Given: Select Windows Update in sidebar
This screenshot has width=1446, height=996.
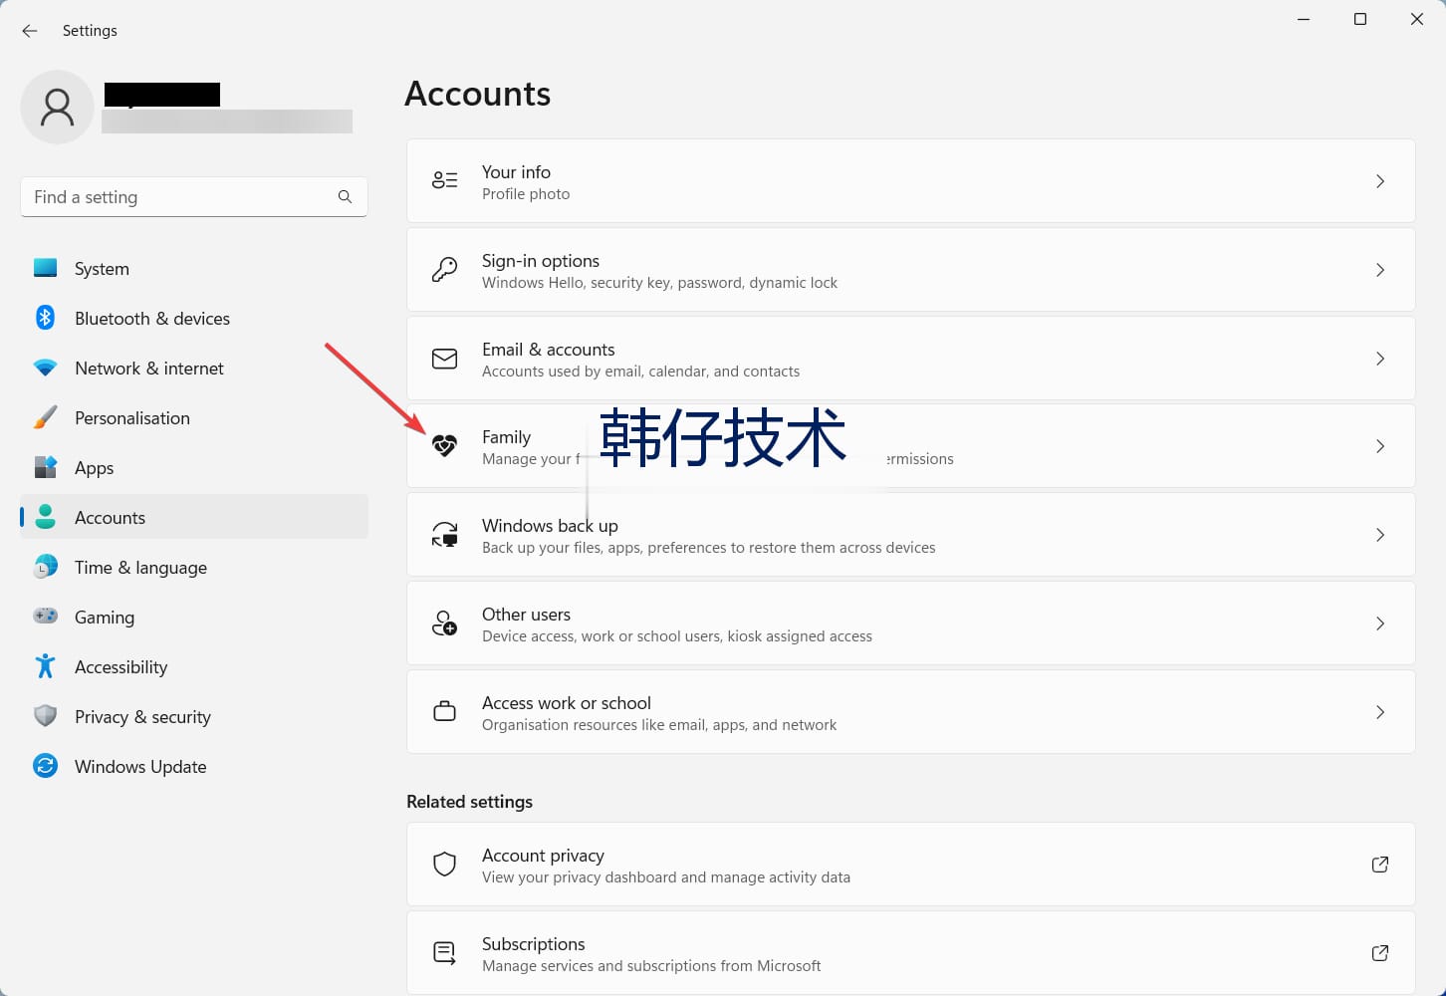Looking at the screenshot, I should pyautogui.click(x=194, y=767).
